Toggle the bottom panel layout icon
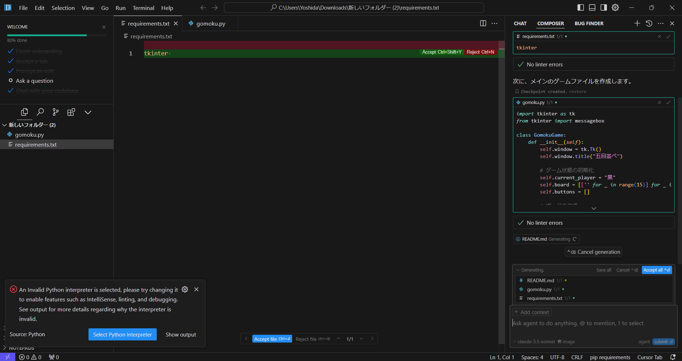Viewport: 682px width, 361px height. [x=592, y=7]
